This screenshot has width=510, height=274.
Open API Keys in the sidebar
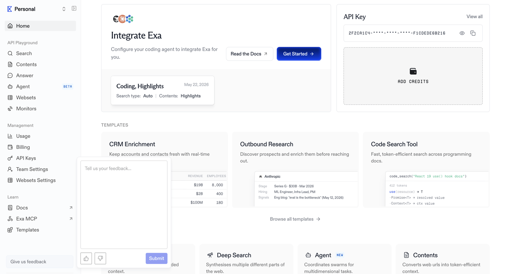[40, 158]
